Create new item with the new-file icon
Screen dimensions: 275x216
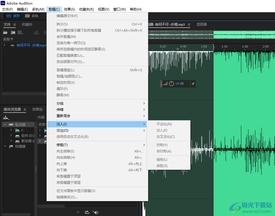pos(20,32)
